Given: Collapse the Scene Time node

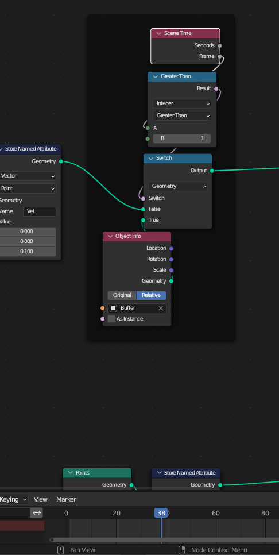Looking at the screenshot, I should pyautogui.click(x=158, y=33).
